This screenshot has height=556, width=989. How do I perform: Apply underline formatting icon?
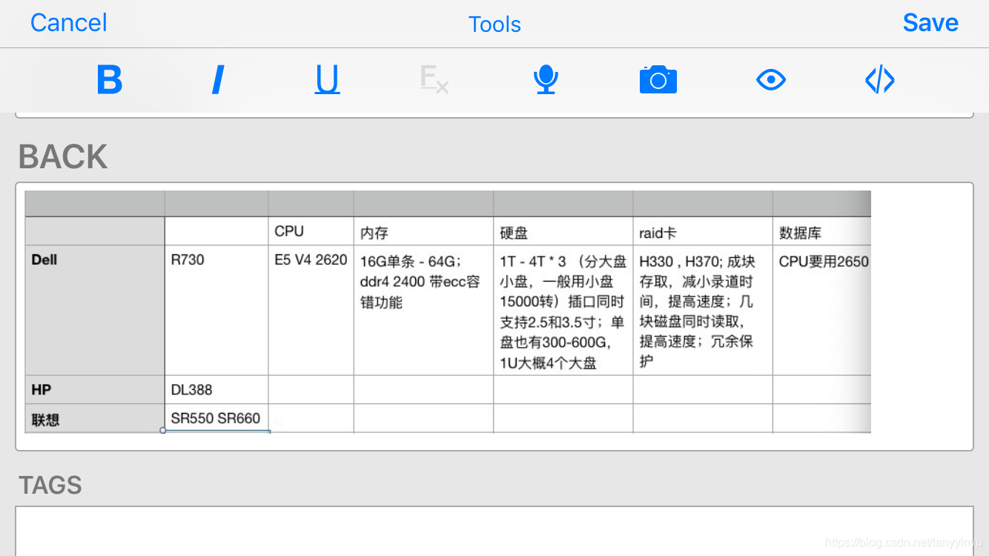coord(327,79)
